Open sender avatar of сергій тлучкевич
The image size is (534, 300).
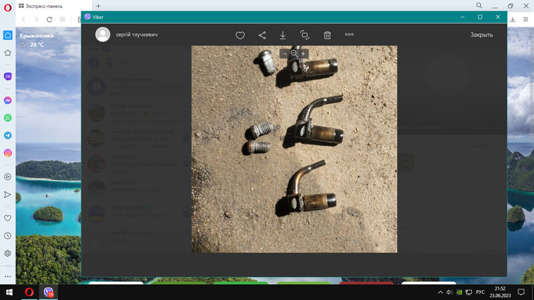103,35
